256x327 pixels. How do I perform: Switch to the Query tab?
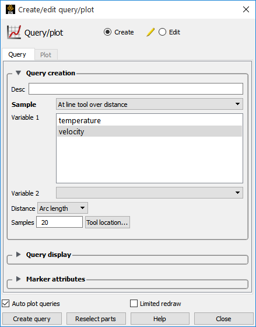tap(17, 54)
